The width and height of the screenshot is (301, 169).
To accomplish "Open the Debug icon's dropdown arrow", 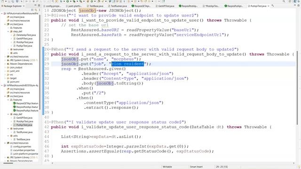I will 64,1.
